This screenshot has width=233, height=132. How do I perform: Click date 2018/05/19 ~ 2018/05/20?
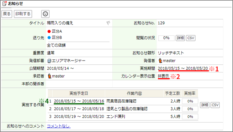(x=79, y=116)
